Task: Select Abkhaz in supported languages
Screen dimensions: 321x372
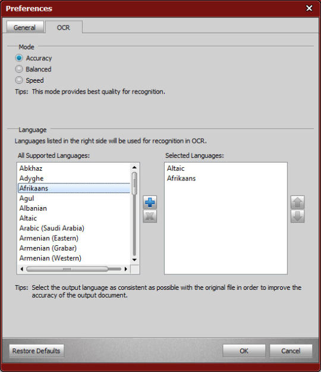Action: pos(74,168)
